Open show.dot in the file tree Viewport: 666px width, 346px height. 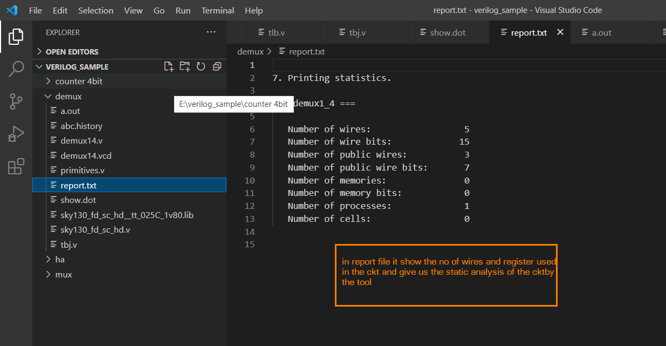(x=129, y=200)
